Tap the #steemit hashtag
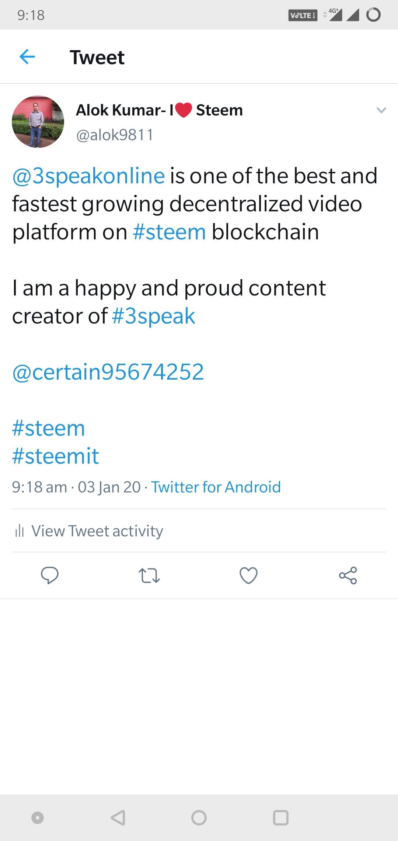Screen dimensions: 398x841 tap(56, 456)
